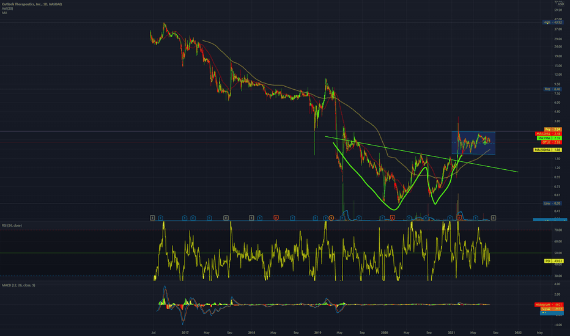Viewport: 570px width, 336px height.
Task: Click the 2019 label on time axis
Action: point(317,332)
